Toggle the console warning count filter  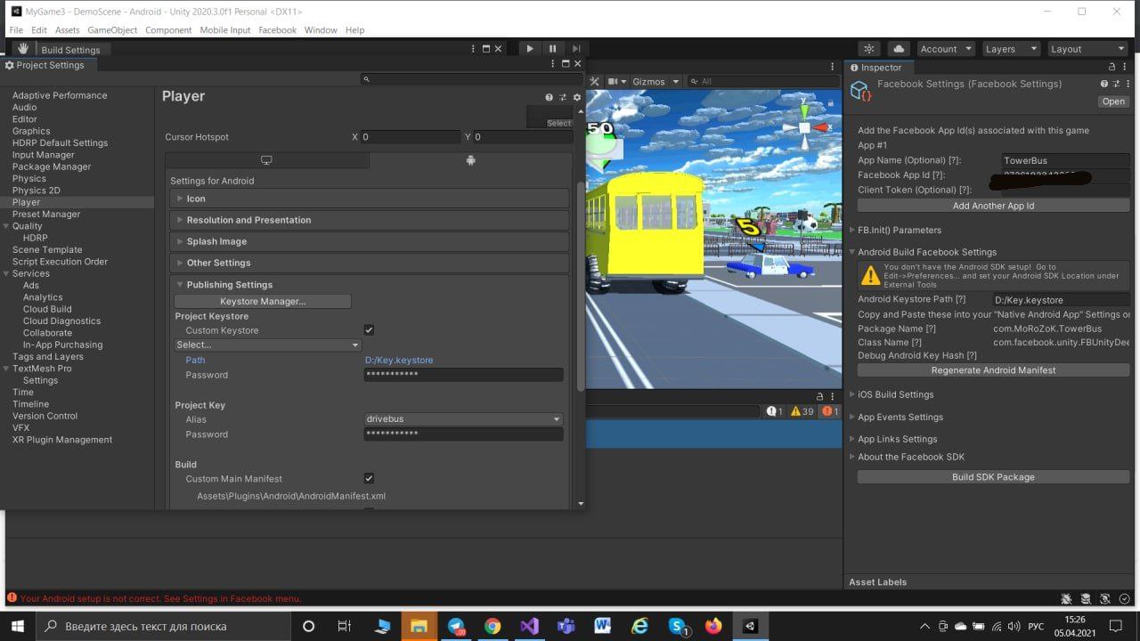click(x=802, y=411)
